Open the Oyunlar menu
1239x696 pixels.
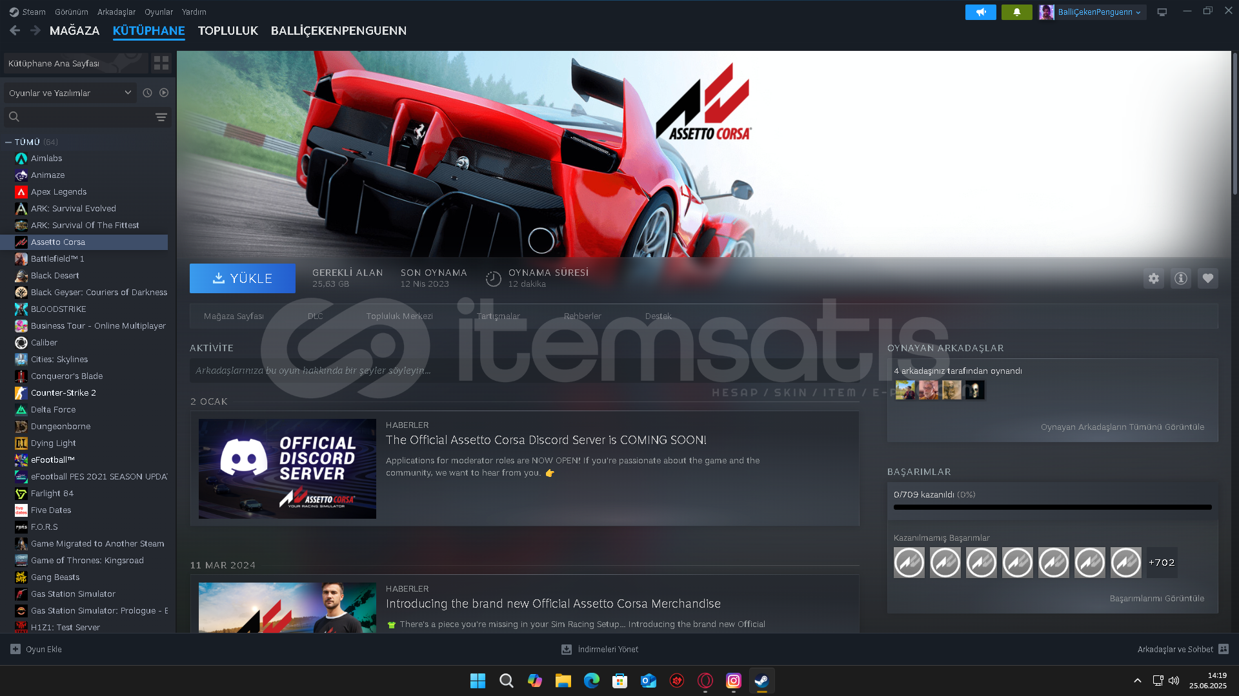[159, 12]
